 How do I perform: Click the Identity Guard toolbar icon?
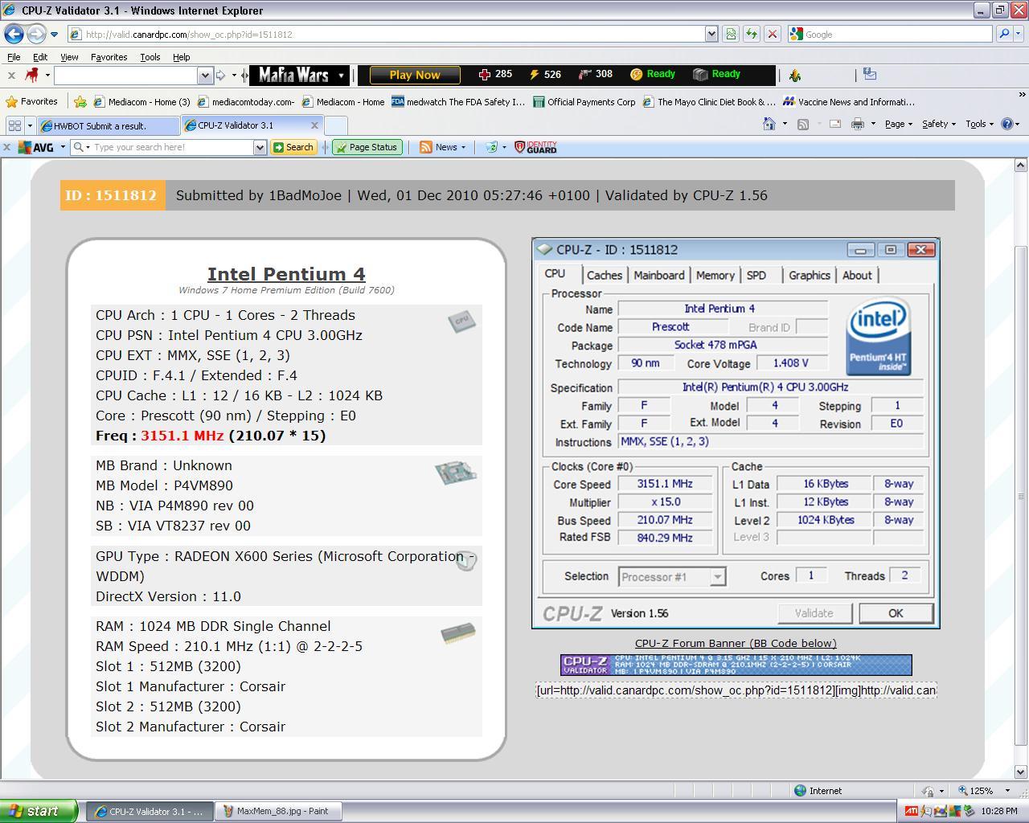pyautogui.click(x=535, y=147)
